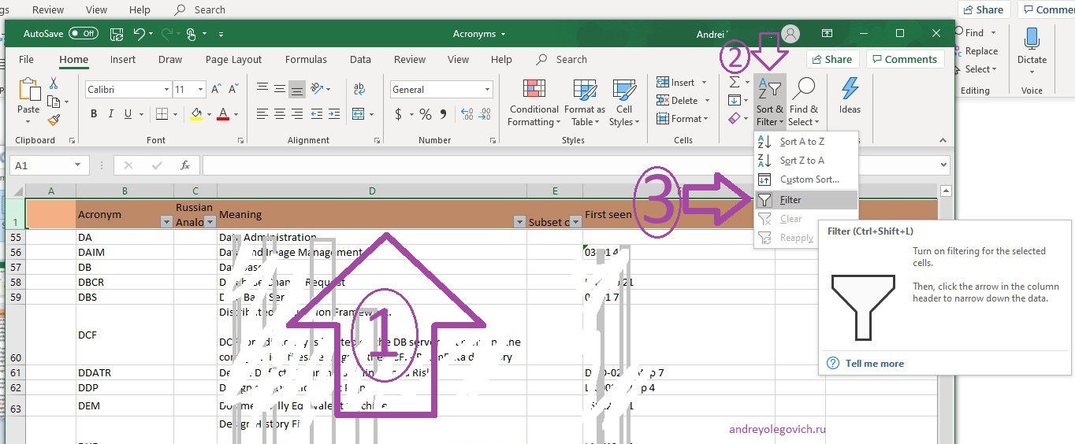
Task: Toggle Align Left
Action: coord(262,114)
